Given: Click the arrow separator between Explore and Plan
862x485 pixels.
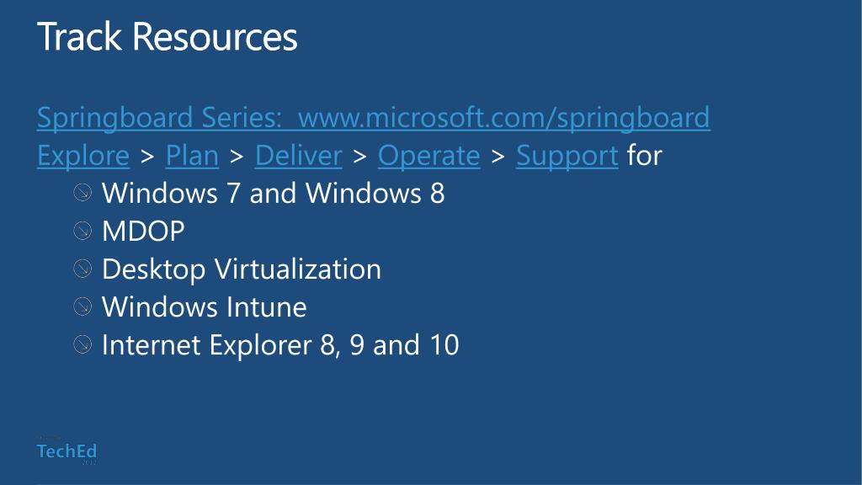Looking at the screenshot, I should point(147,156).
